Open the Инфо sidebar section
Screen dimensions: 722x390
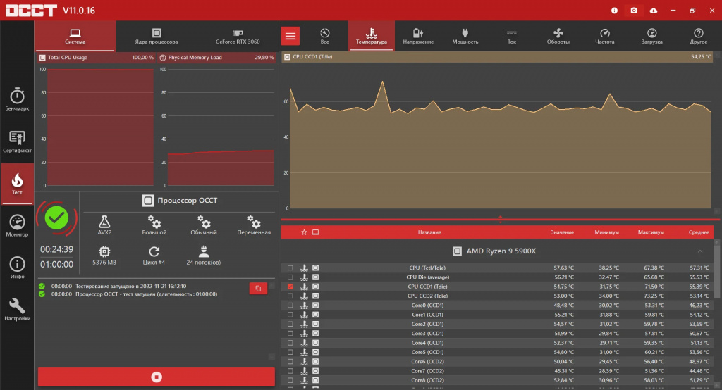[x=17, y=268]
